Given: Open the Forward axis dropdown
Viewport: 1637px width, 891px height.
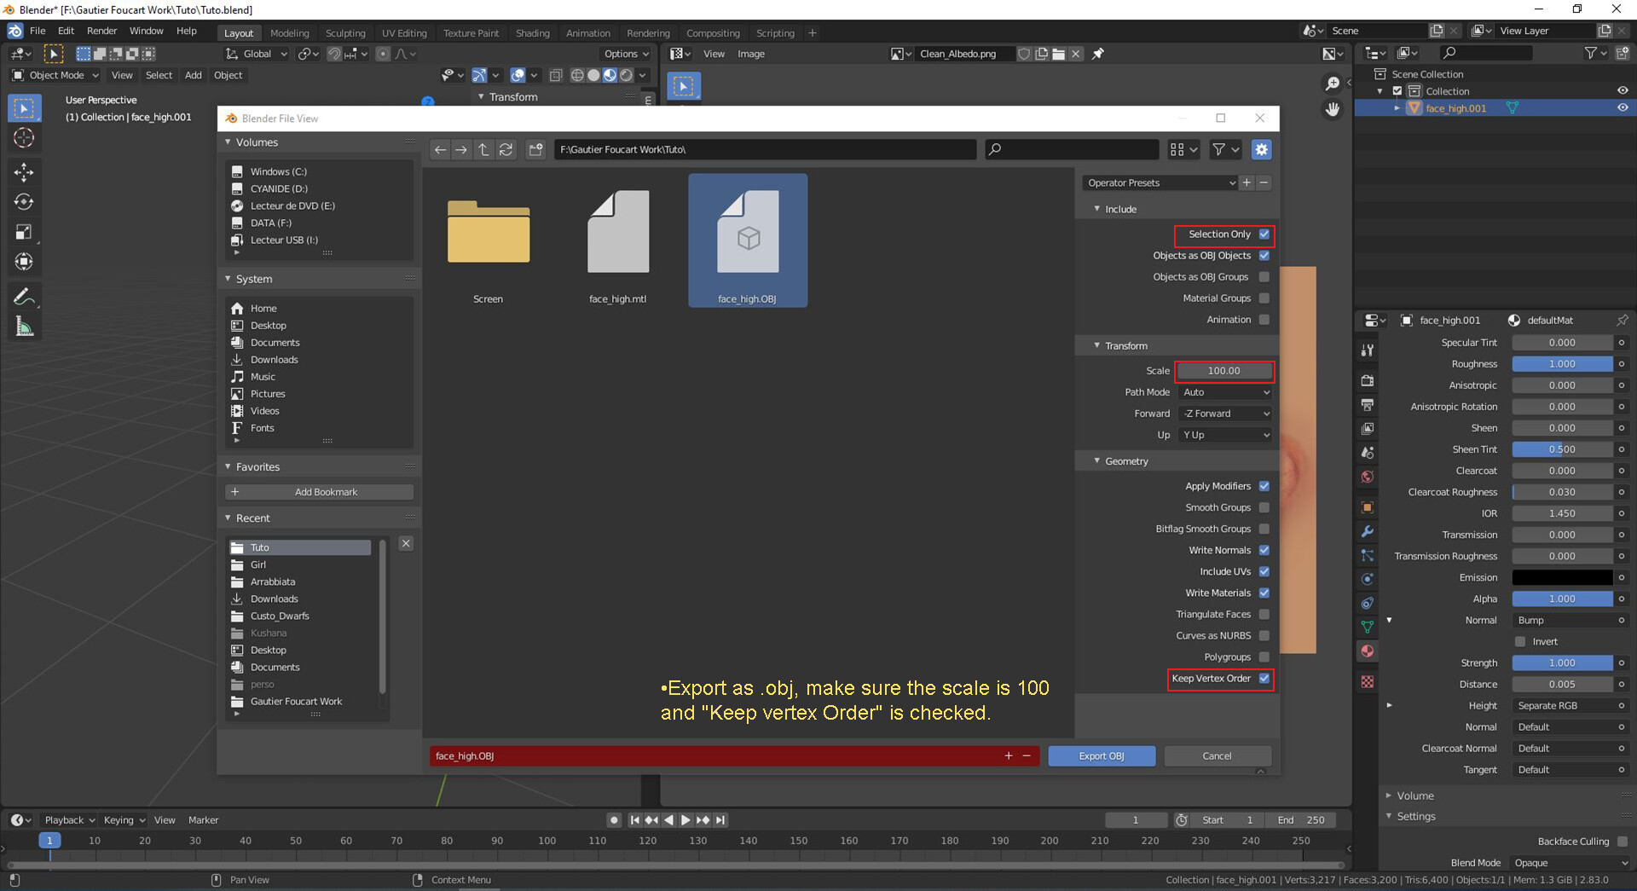Looking at the screenshot, I should click(1224, 413).
